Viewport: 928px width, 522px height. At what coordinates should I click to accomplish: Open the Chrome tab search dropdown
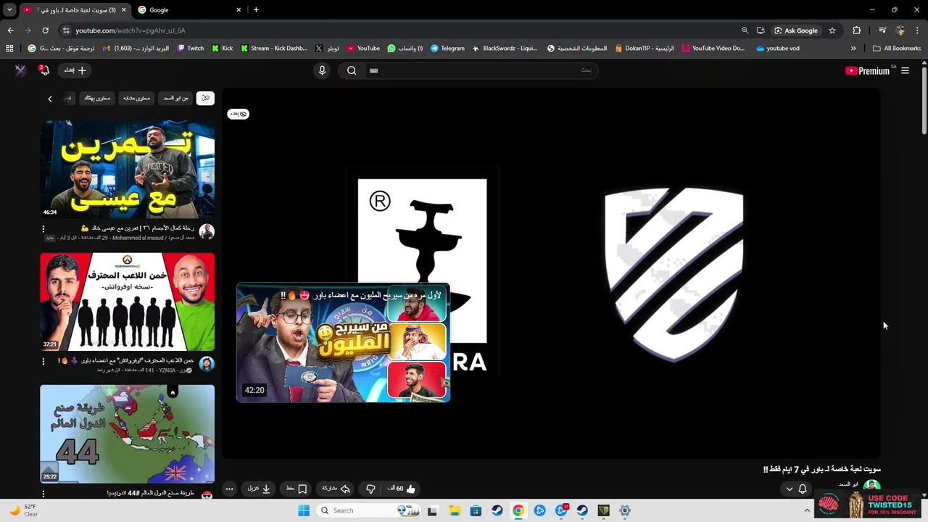(9, 10)
